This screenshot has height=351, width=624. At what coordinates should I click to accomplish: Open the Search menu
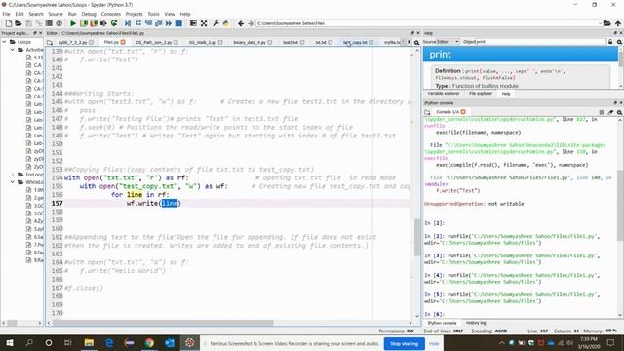36,14
